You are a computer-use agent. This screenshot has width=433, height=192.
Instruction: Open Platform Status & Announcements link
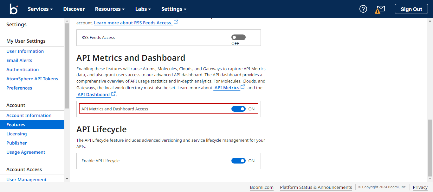tap(316, 187)
